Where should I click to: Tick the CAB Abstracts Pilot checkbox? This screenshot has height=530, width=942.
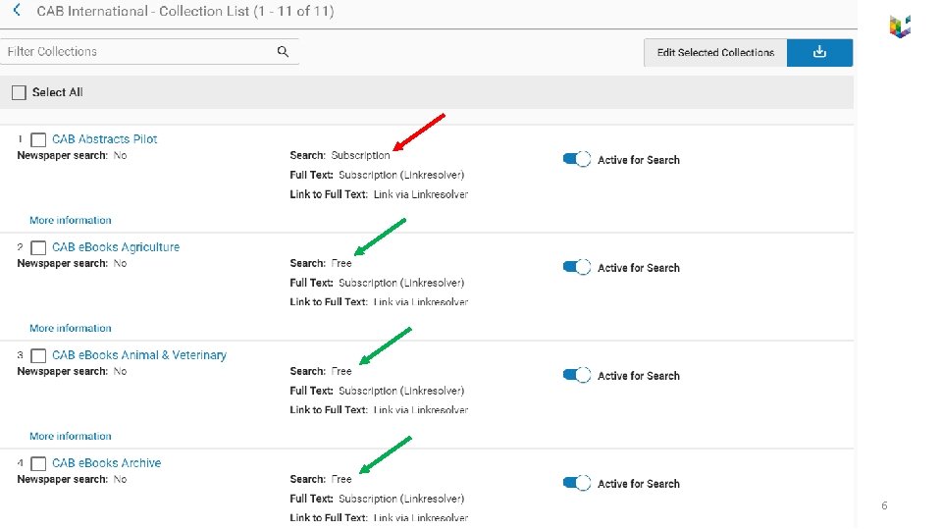tap(38, 140)
